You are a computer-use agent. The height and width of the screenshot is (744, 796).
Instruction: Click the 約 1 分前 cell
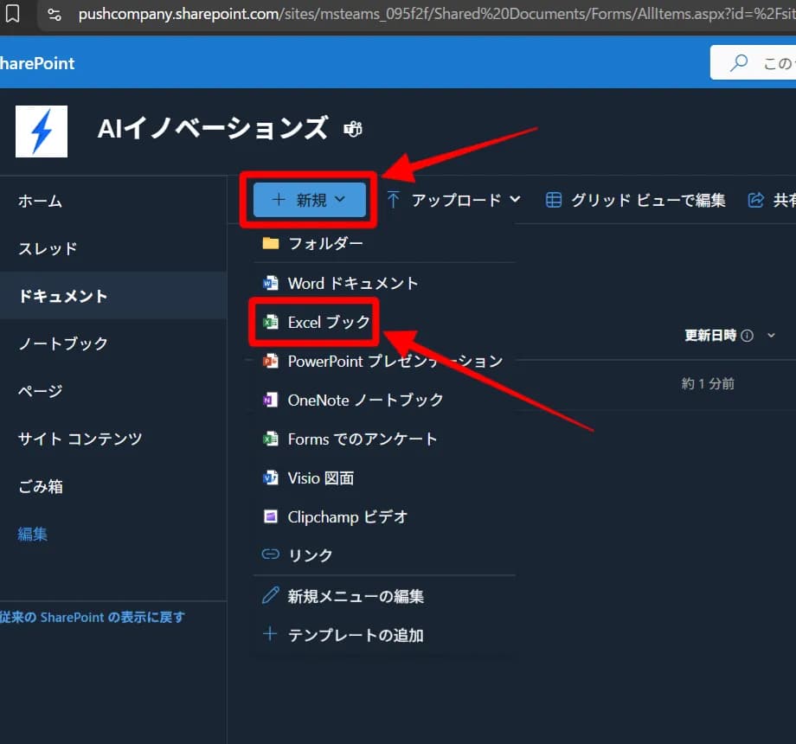click(x=708, y=383)
